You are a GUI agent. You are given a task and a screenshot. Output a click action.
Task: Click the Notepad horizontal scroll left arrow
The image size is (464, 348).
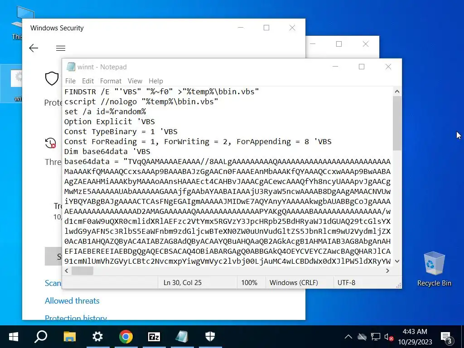(67, 271)
